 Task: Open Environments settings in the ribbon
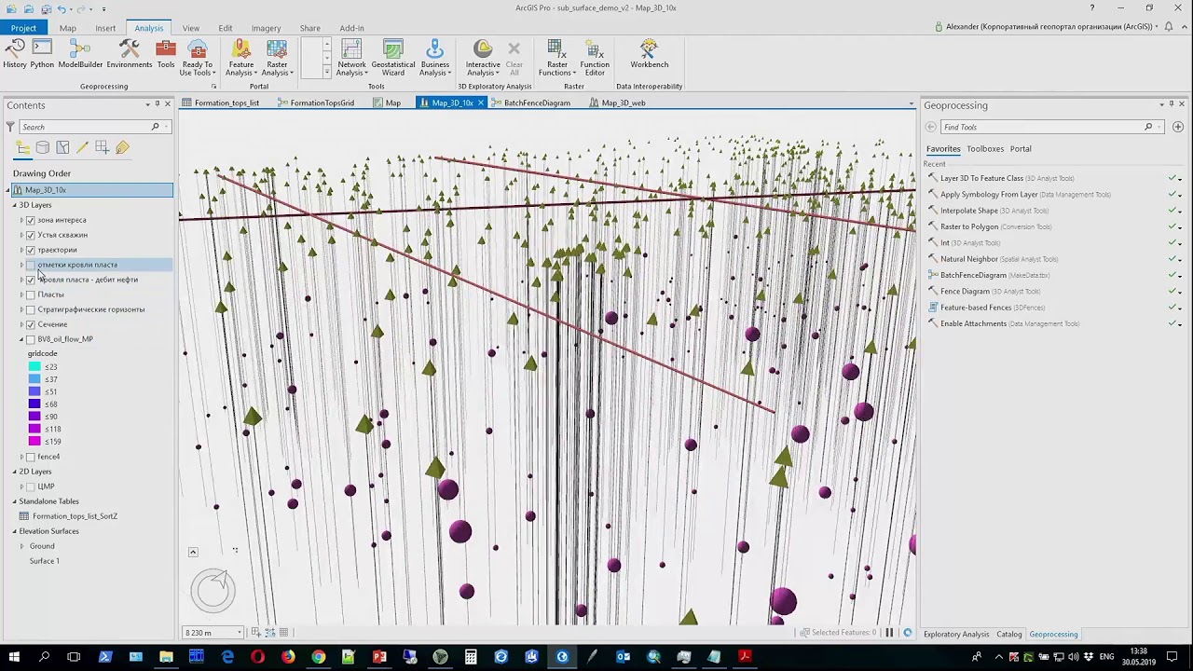point(130,54)
